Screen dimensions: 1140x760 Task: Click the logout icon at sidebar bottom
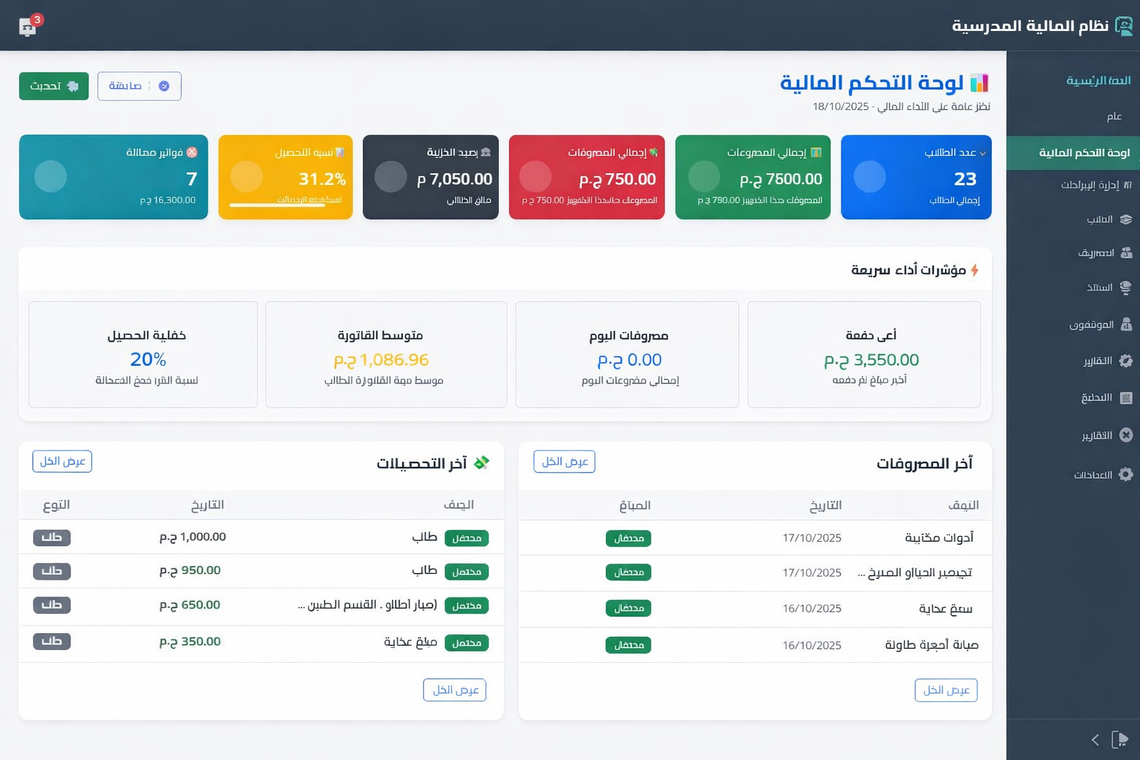point(1120,739)
